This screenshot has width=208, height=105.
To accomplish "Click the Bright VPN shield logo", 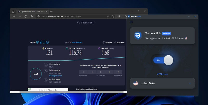I will pos(138,36).
